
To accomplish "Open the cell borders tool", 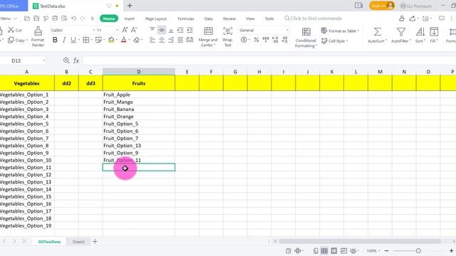I will point(85,40).
